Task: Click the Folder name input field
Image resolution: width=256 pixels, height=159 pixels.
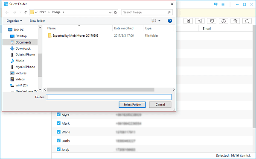Action: coord(108,97)
